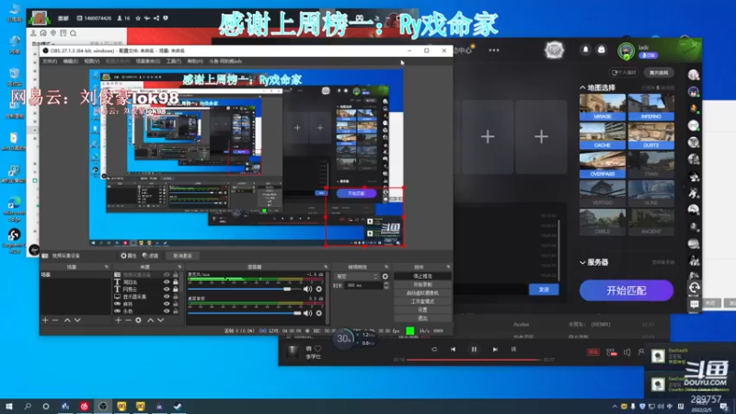Open desktop audio channel gear settings

coord(319,313)
